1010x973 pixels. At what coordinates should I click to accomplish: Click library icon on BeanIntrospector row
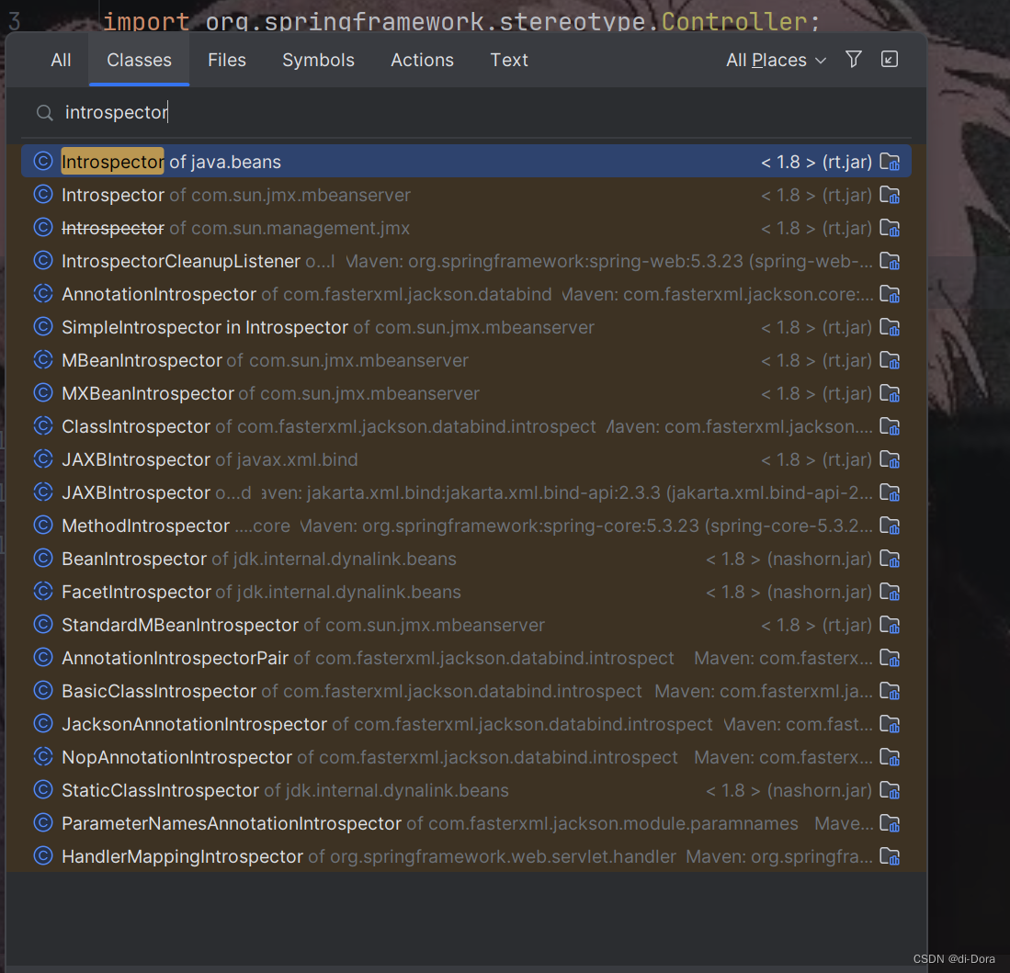point(890,559)
